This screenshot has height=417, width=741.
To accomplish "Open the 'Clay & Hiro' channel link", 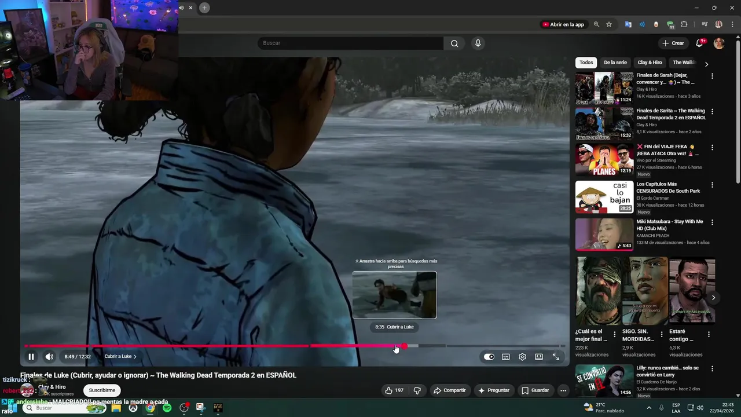I will click(52, 387).
